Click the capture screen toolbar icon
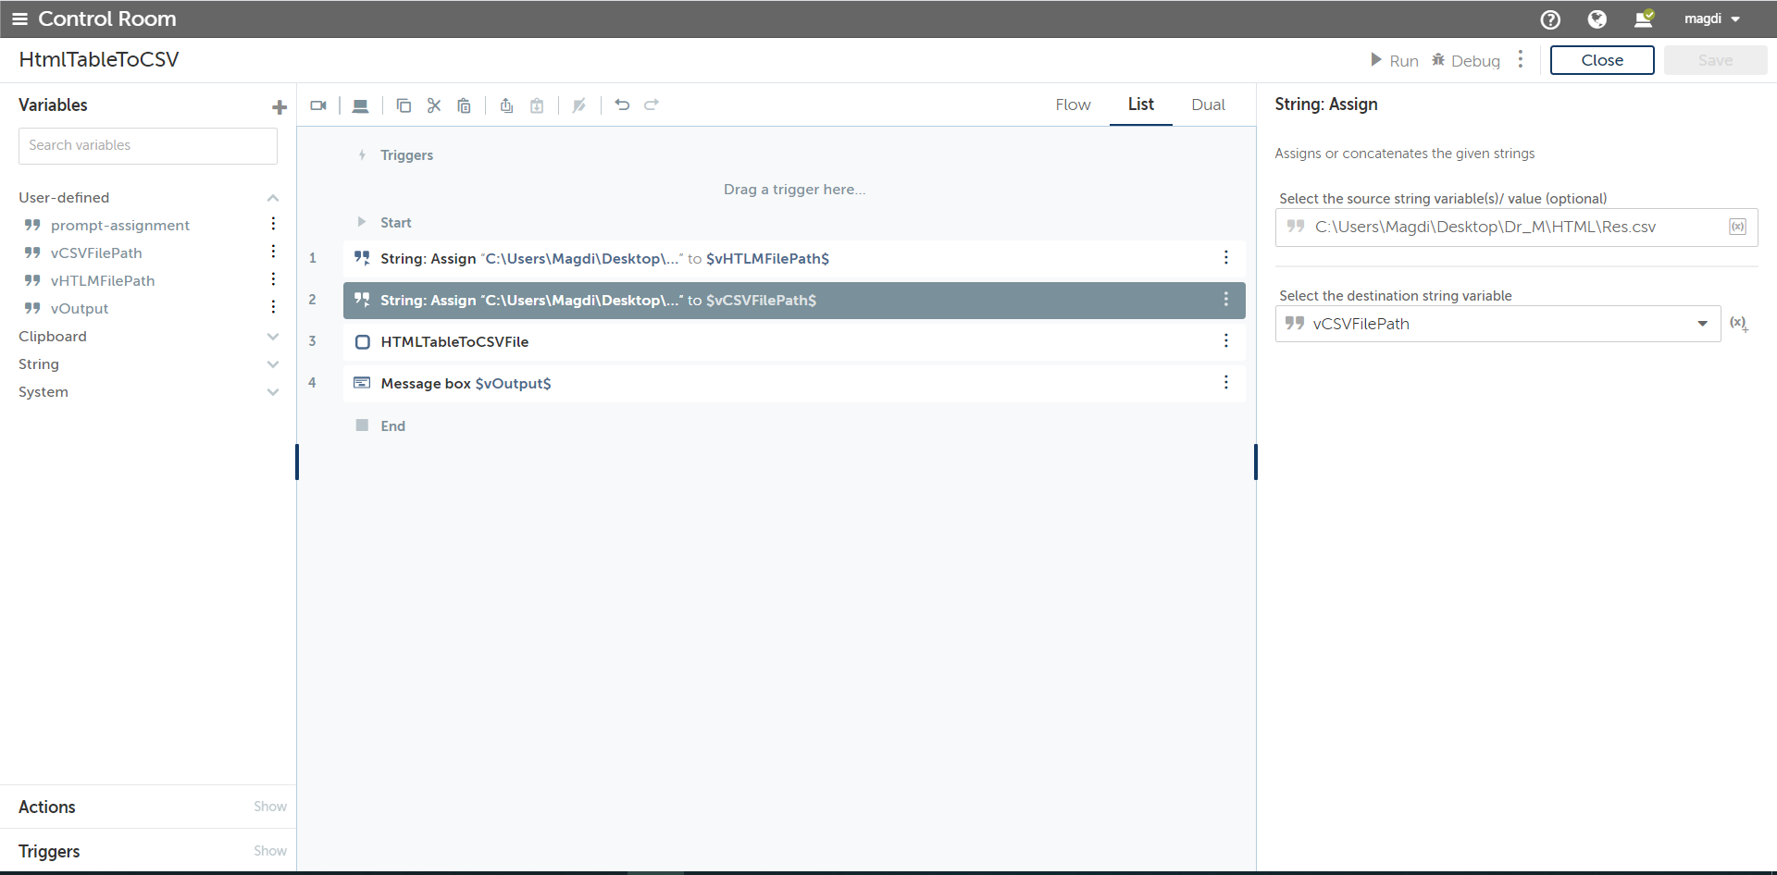The width and height of the screenshot is (1777, 875). [x=361, y=105]
